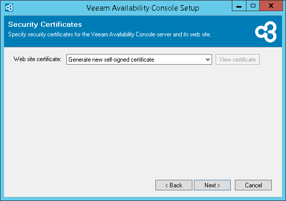
Task: Click the Veeam logo in blue header banner
Action: [266, 32]
